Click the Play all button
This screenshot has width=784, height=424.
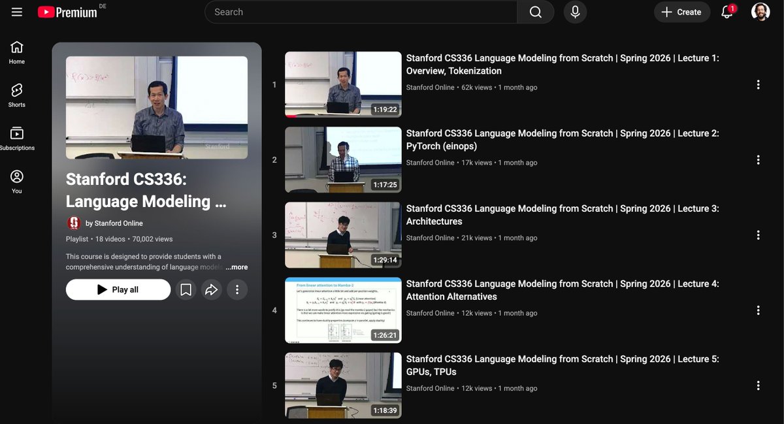(x=118, y=289)
